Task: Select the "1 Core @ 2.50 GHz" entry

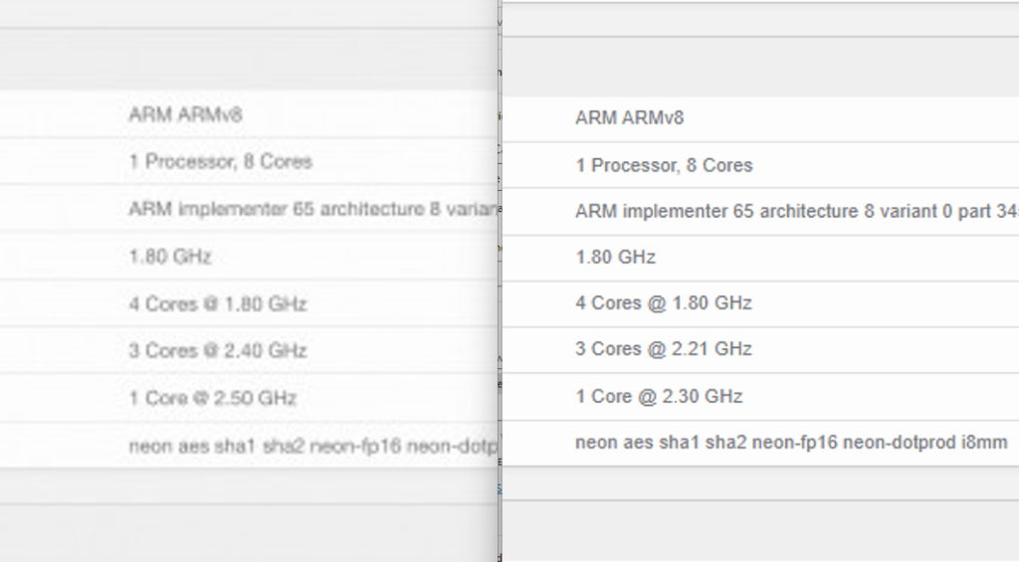Action: click(x=212, y=398)
